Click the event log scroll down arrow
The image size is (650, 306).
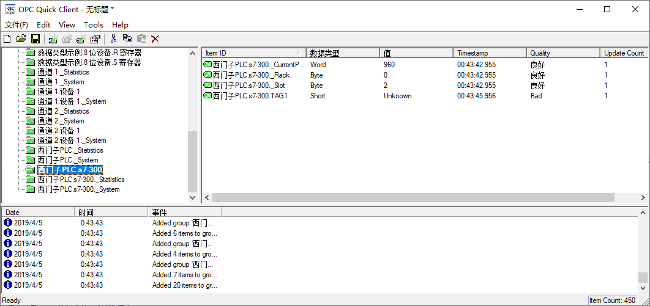pyautogui.click(x=643, y=288)
